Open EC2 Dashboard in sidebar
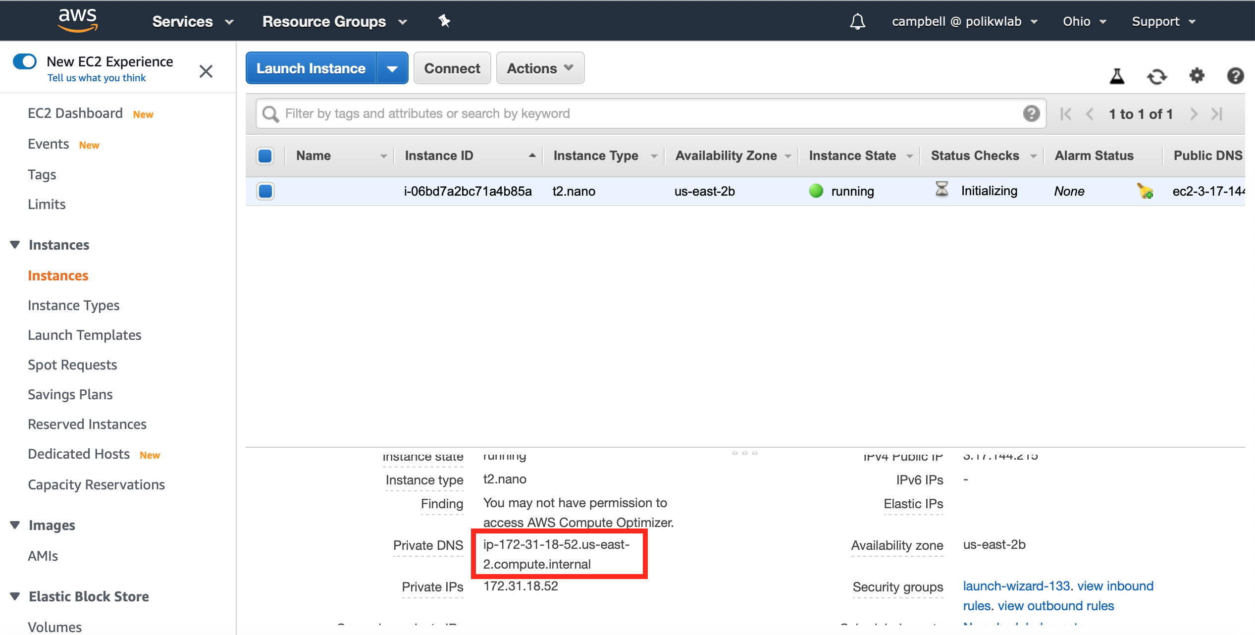Screen dimensions: 1255x635 [x=75, y=113]
